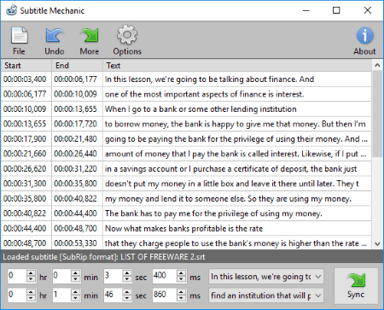The image size is (384, 310).
Task: Open the More green arrow menu
Action: [x=90, y=41]
